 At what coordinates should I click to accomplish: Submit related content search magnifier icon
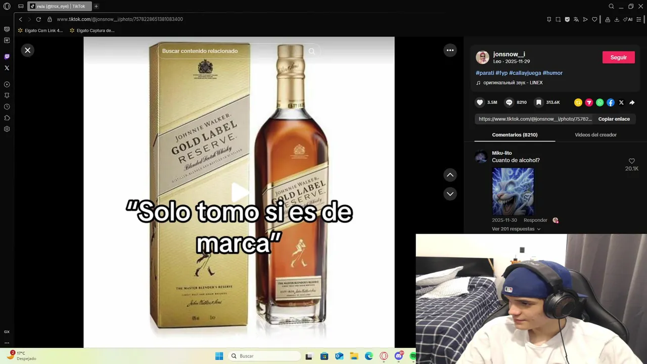(x=311, y=51)
